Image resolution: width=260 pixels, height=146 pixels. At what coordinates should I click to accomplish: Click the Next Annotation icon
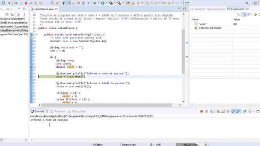point(147,3)
